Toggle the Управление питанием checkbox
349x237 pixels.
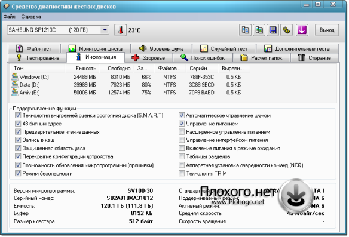(182, 124)
